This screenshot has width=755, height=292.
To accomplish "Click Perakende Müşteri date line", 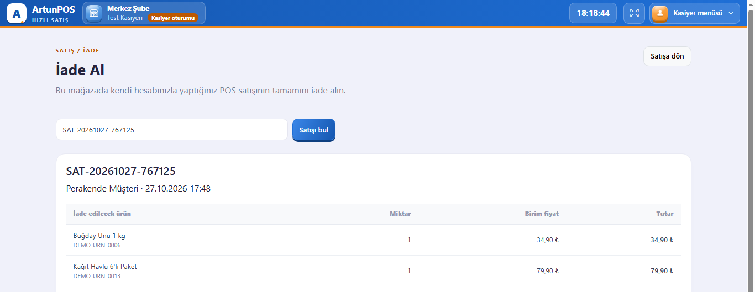I will coord(138,189).
